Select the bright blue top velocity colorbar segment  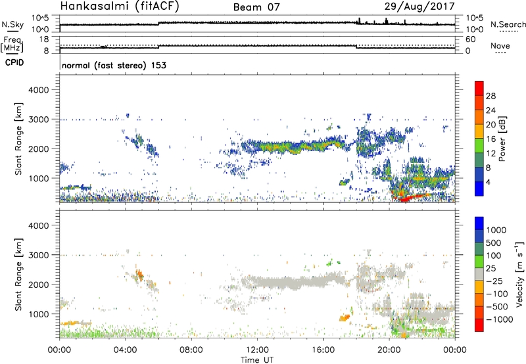[479, 223]
